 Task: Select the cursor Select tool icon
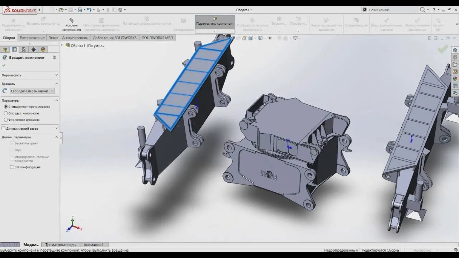98,10
